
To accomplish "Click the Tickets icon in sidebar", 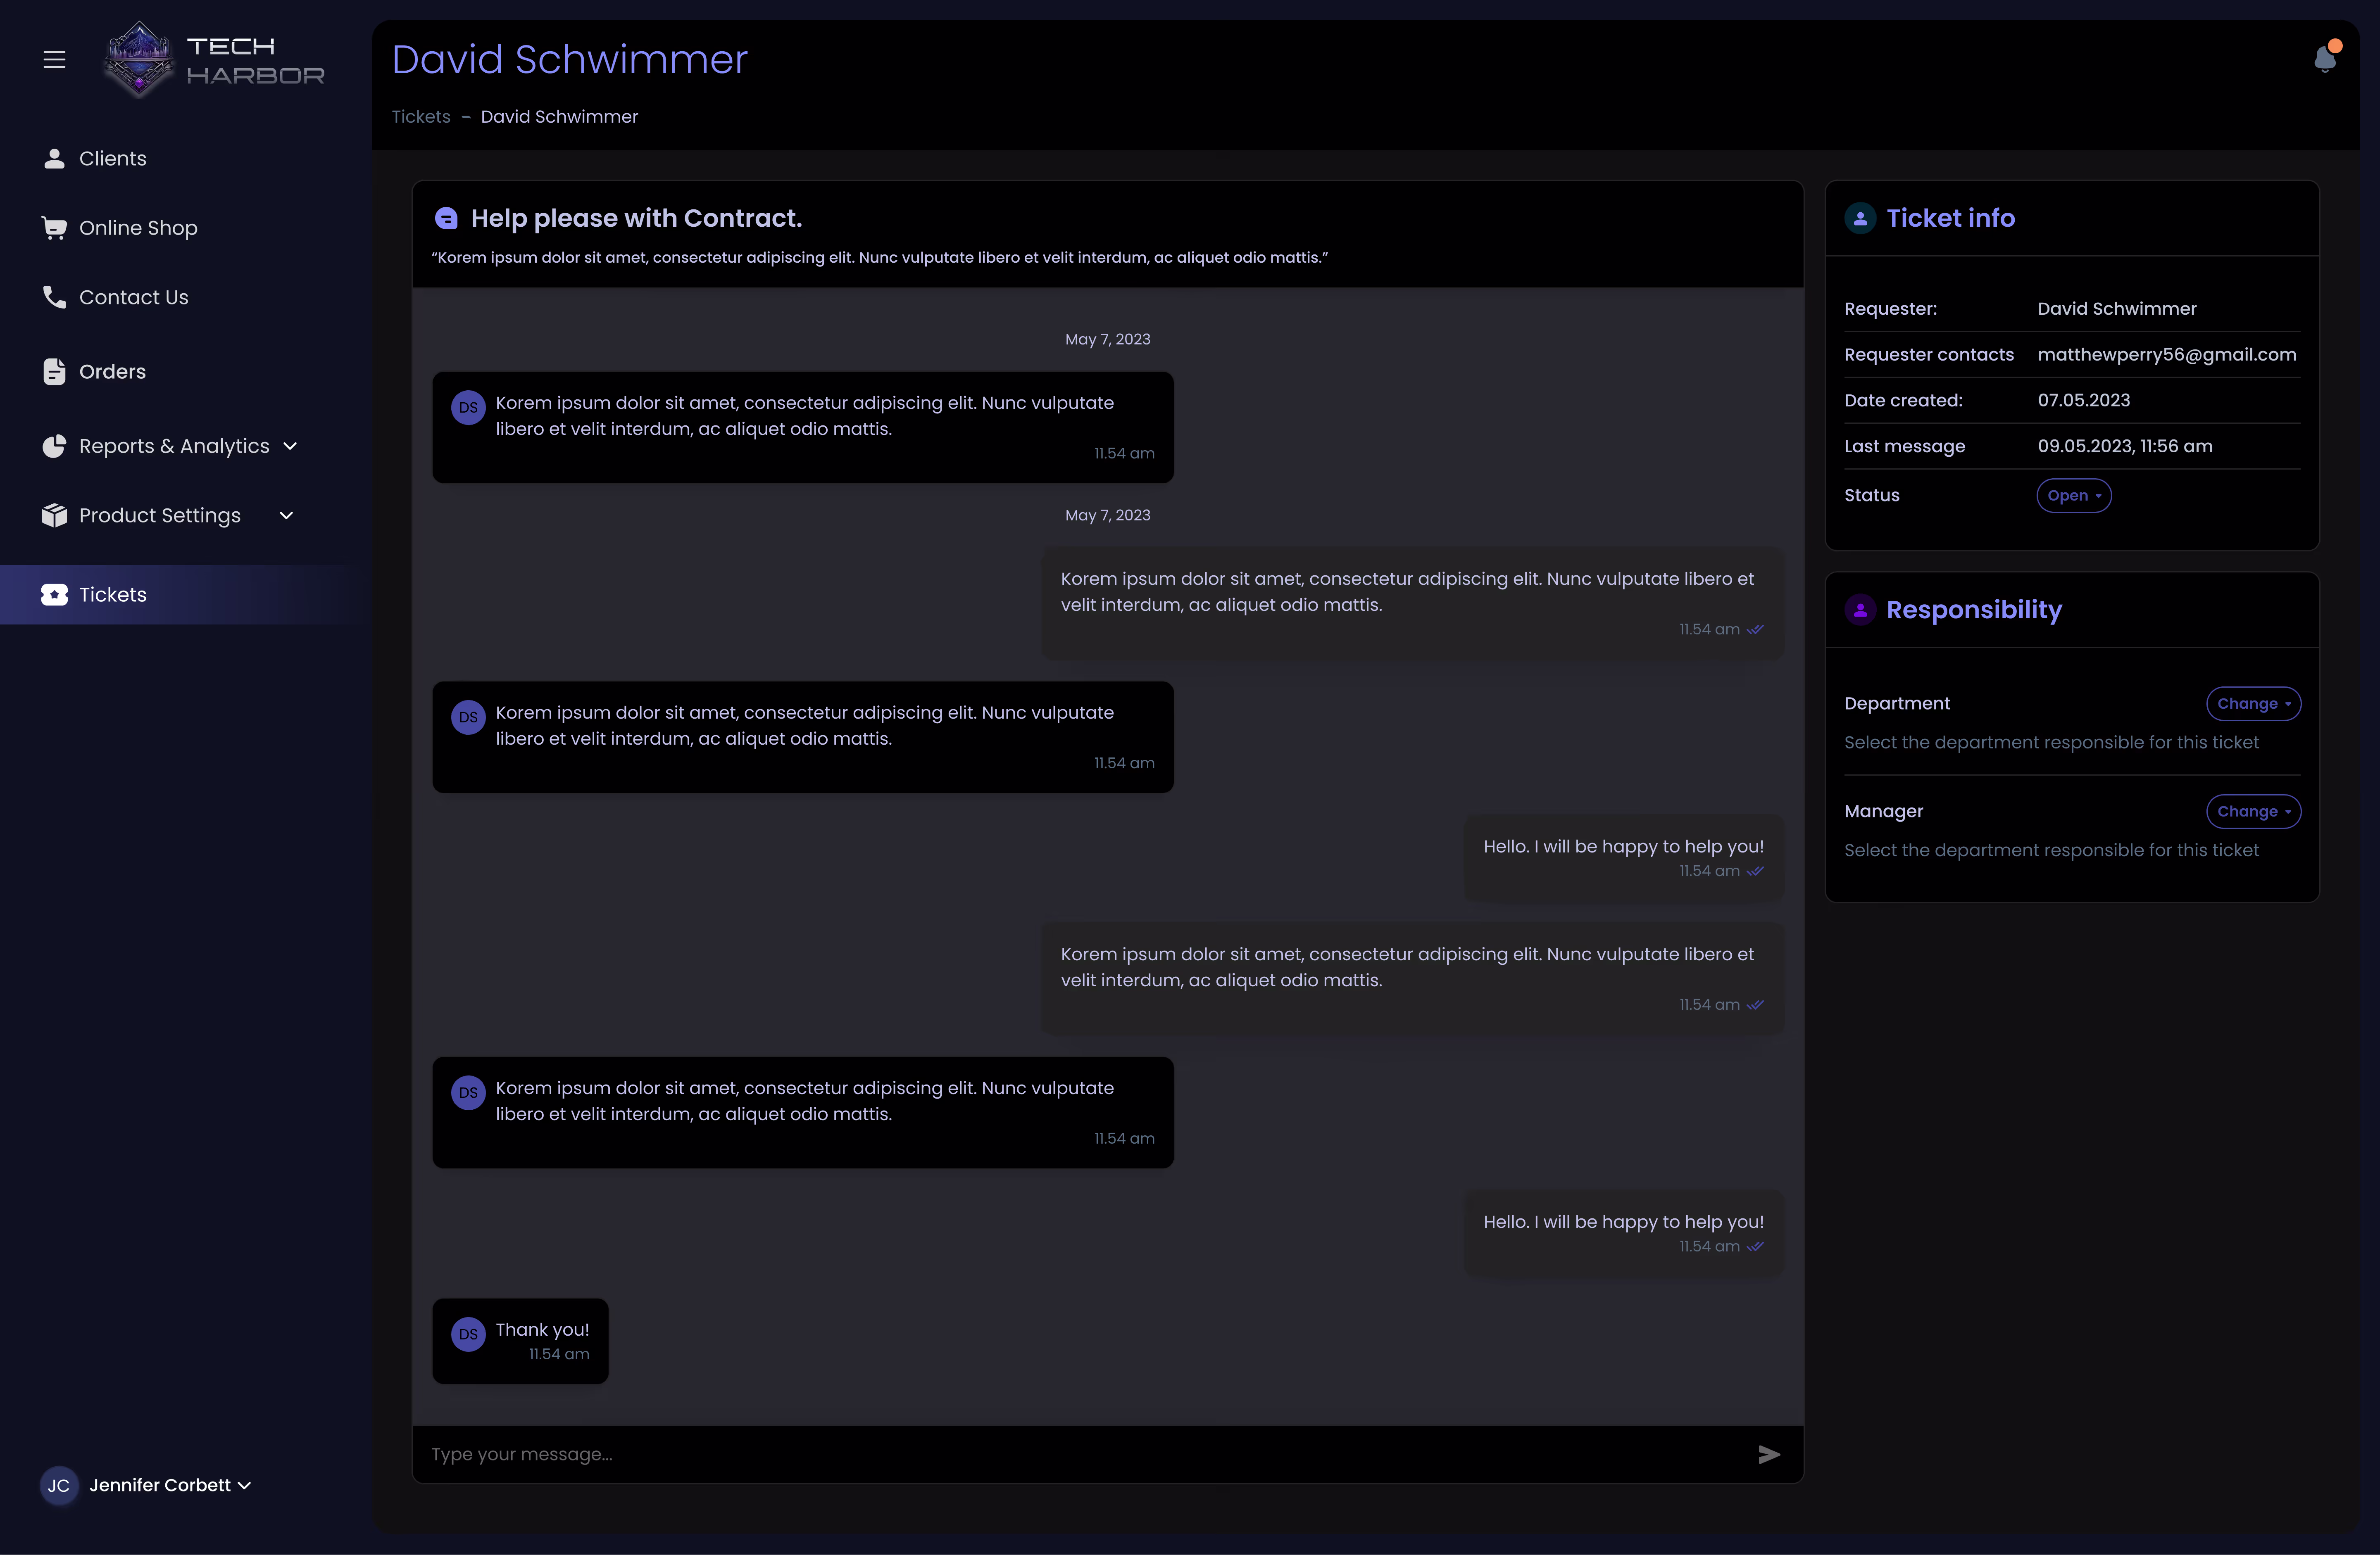I will (54, 595).
